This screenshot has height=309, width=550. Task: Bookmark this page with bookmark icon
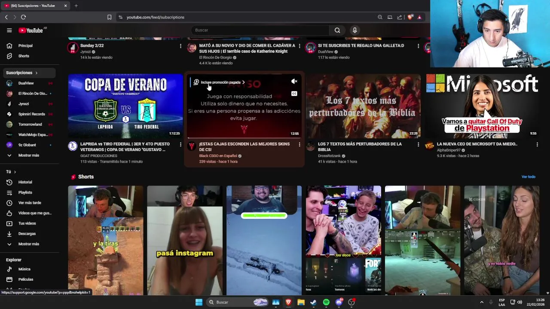pyautogui.click(x=109, y=17)
